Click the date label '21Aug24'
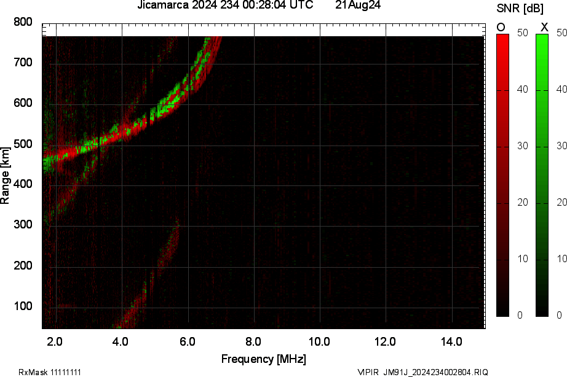 click(x=358, y=5)
